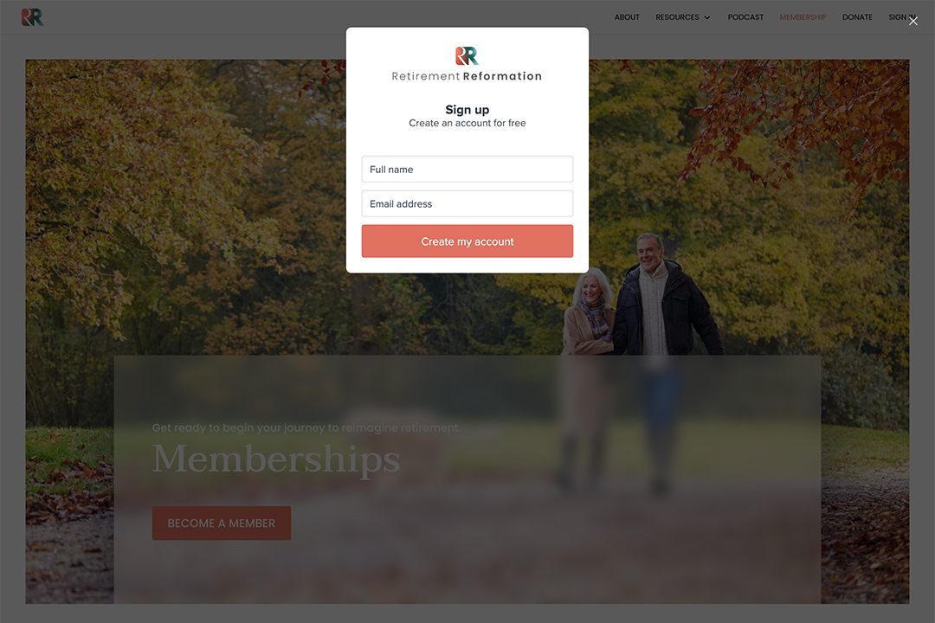This screenshot has height=623, width=935.
Task: Click the Become a Member button
Action: pos(222,523)
